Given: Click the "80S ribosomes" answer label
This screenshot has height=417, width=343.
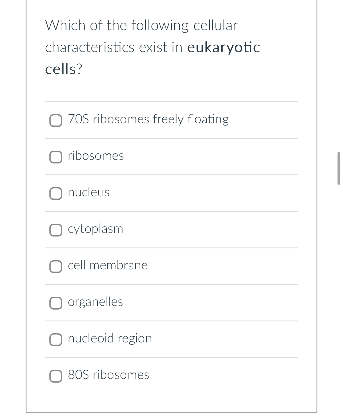Looking at the screenshot, I should pyautogui.click(x=108, y=375).
